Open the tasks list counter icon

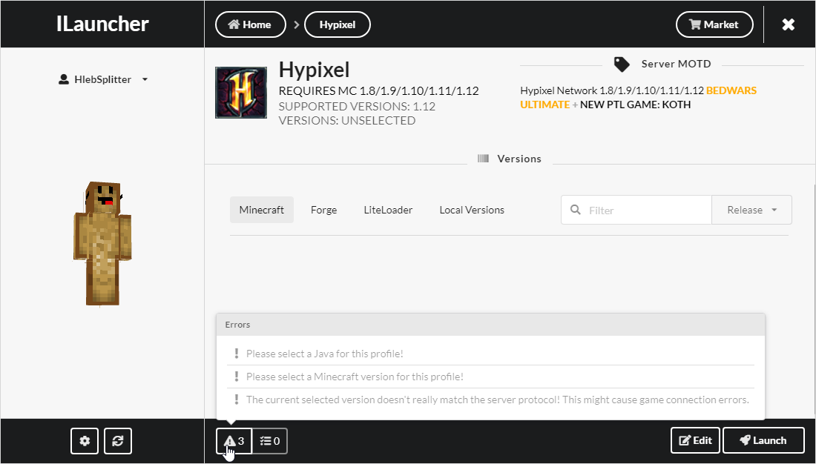coord(269,440)
